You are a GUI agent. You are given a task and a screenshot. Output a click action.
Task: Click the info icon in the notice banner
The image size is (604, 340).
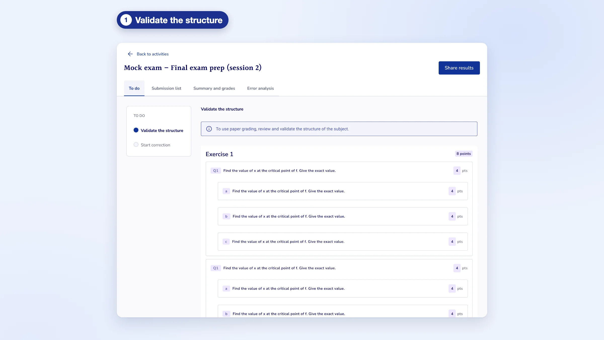(x=209, y=129)
